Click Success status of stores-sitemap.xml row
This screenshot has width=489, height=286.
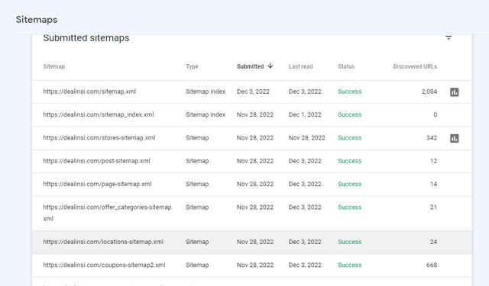coord(350,138)
